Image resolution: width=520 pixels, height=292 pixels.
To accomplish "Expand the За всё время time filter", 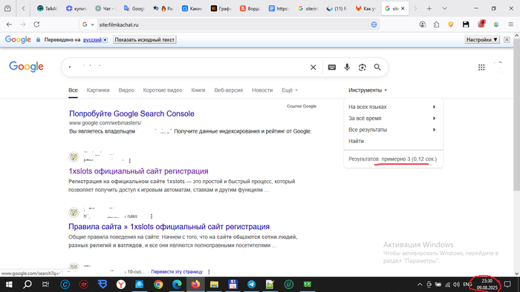I will [x=392, y=119].
